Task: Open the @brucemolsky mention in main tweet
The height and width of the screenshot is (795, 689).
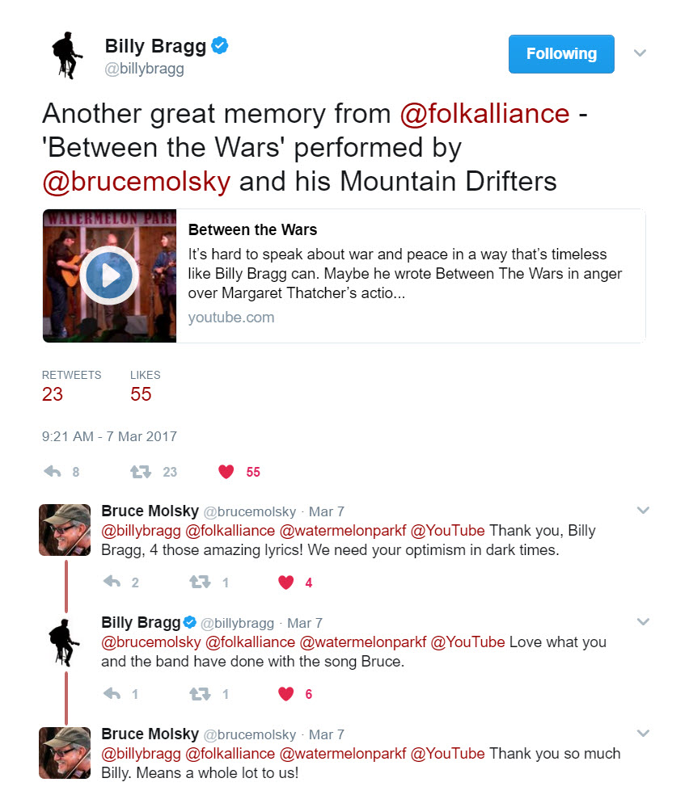Action: coord(137,182)
